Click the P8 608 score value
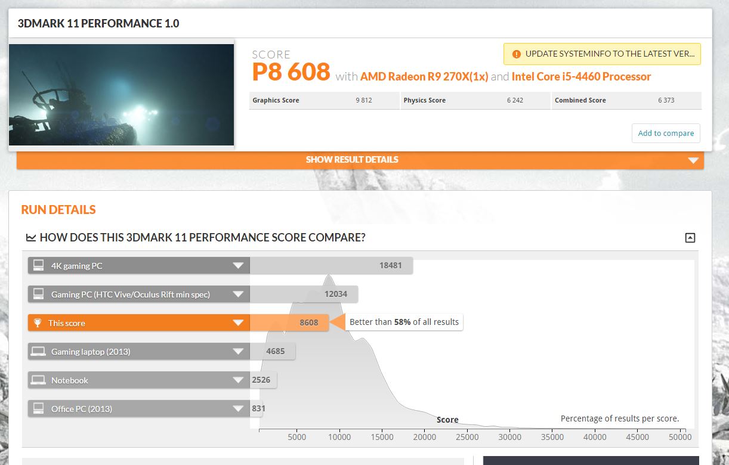Image resolution: width=729 pixels, height=465 pixels. [291, 72]
